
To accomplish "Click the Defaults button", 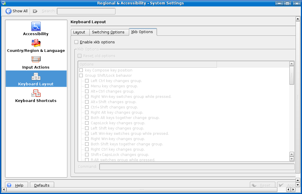I will (42, 185).
